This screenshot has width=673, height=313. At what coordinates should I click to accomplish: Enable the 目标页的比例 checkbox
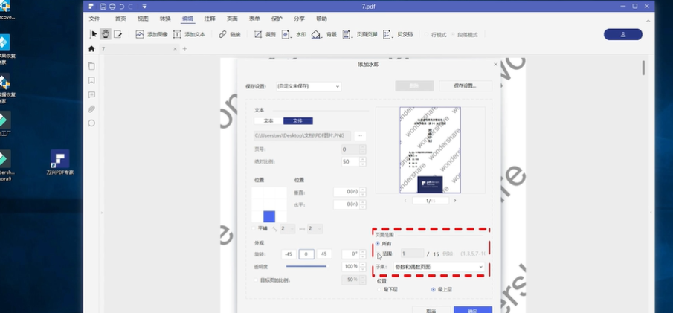(257, 280)
